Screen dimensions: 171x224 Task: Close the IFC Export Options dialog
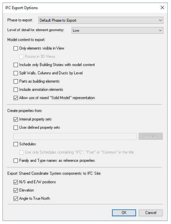click(162, 8)
